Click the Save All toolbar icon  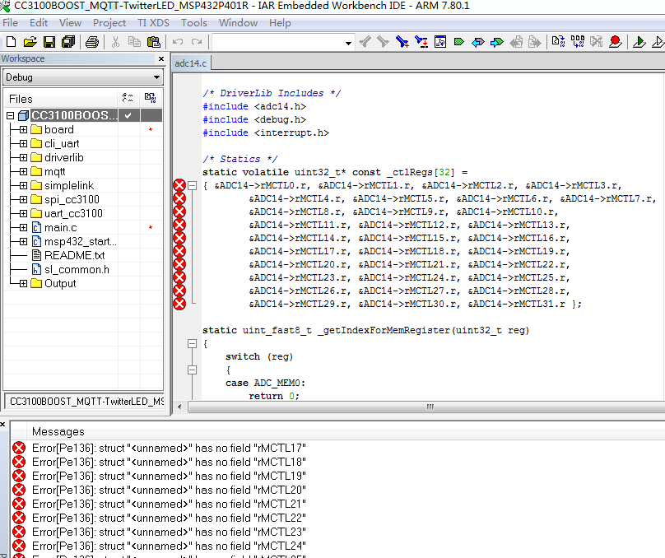point(68,42)
